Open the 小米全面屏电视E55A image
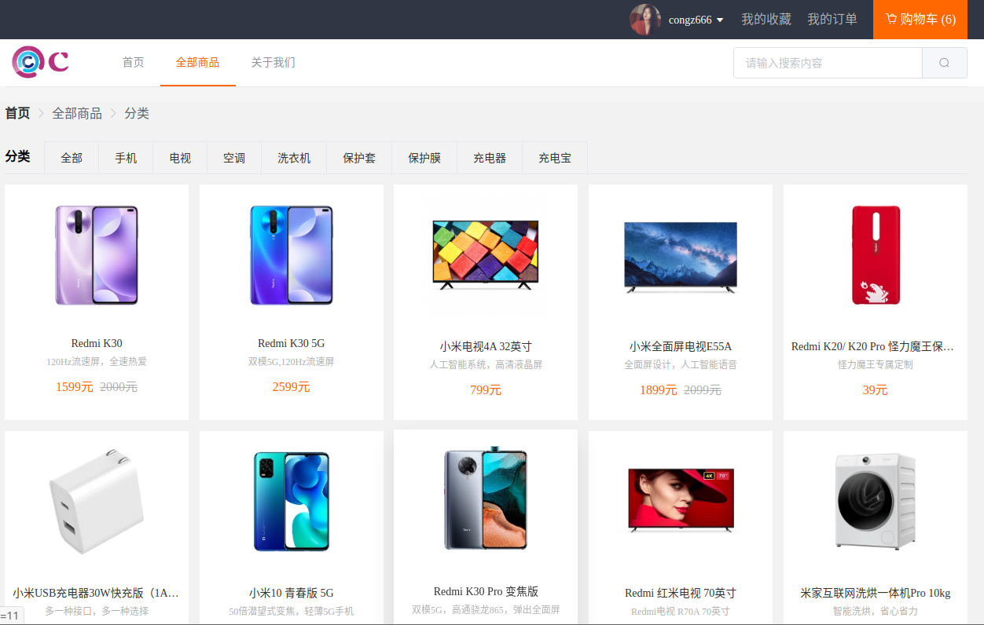 tap(681, 258)
